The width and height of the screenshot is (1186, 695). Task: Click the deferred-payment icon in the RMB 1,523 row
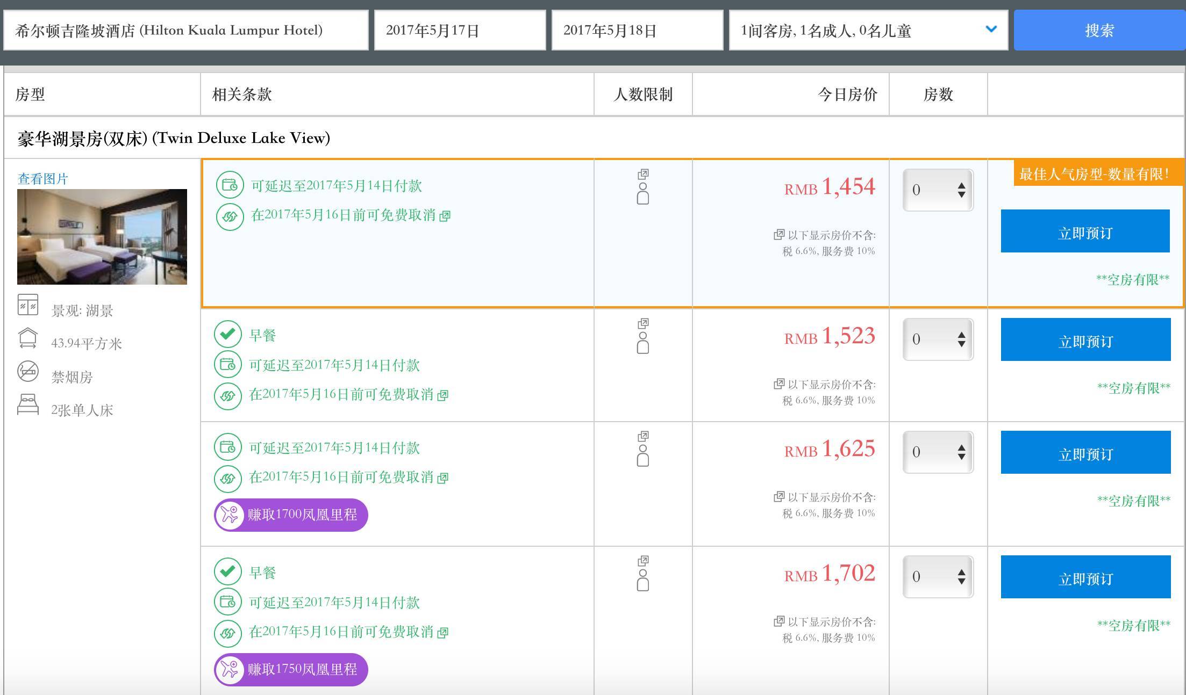pyautogui.click(x=227, y=365)
